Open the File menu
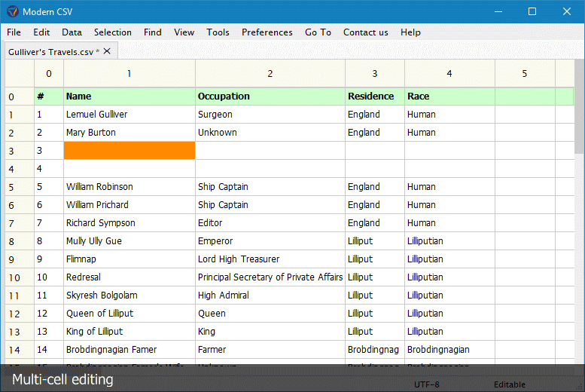 [14, 32]
